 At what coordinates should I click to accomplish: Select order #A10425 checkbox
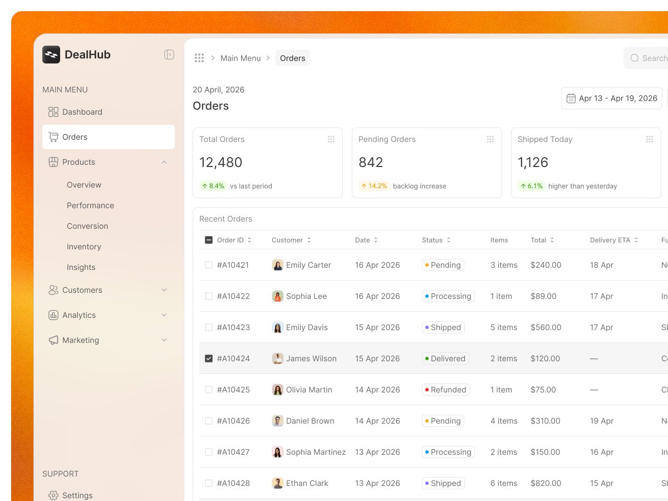pos(209,390)
